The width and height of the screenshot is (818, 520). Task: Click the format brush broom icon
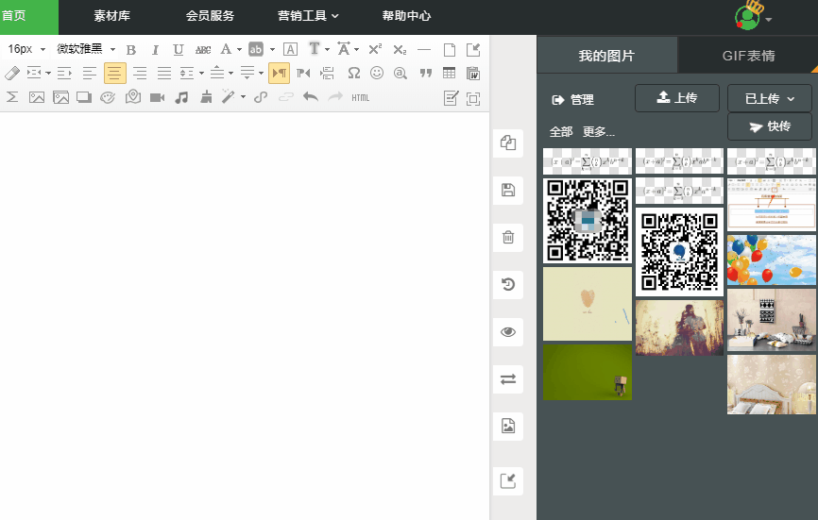[206, 97]
